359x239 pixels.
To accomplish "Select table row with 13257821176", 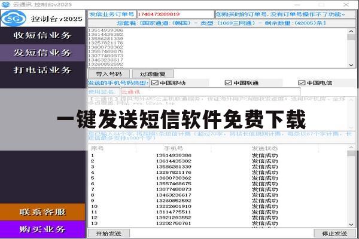I will 218,173.
